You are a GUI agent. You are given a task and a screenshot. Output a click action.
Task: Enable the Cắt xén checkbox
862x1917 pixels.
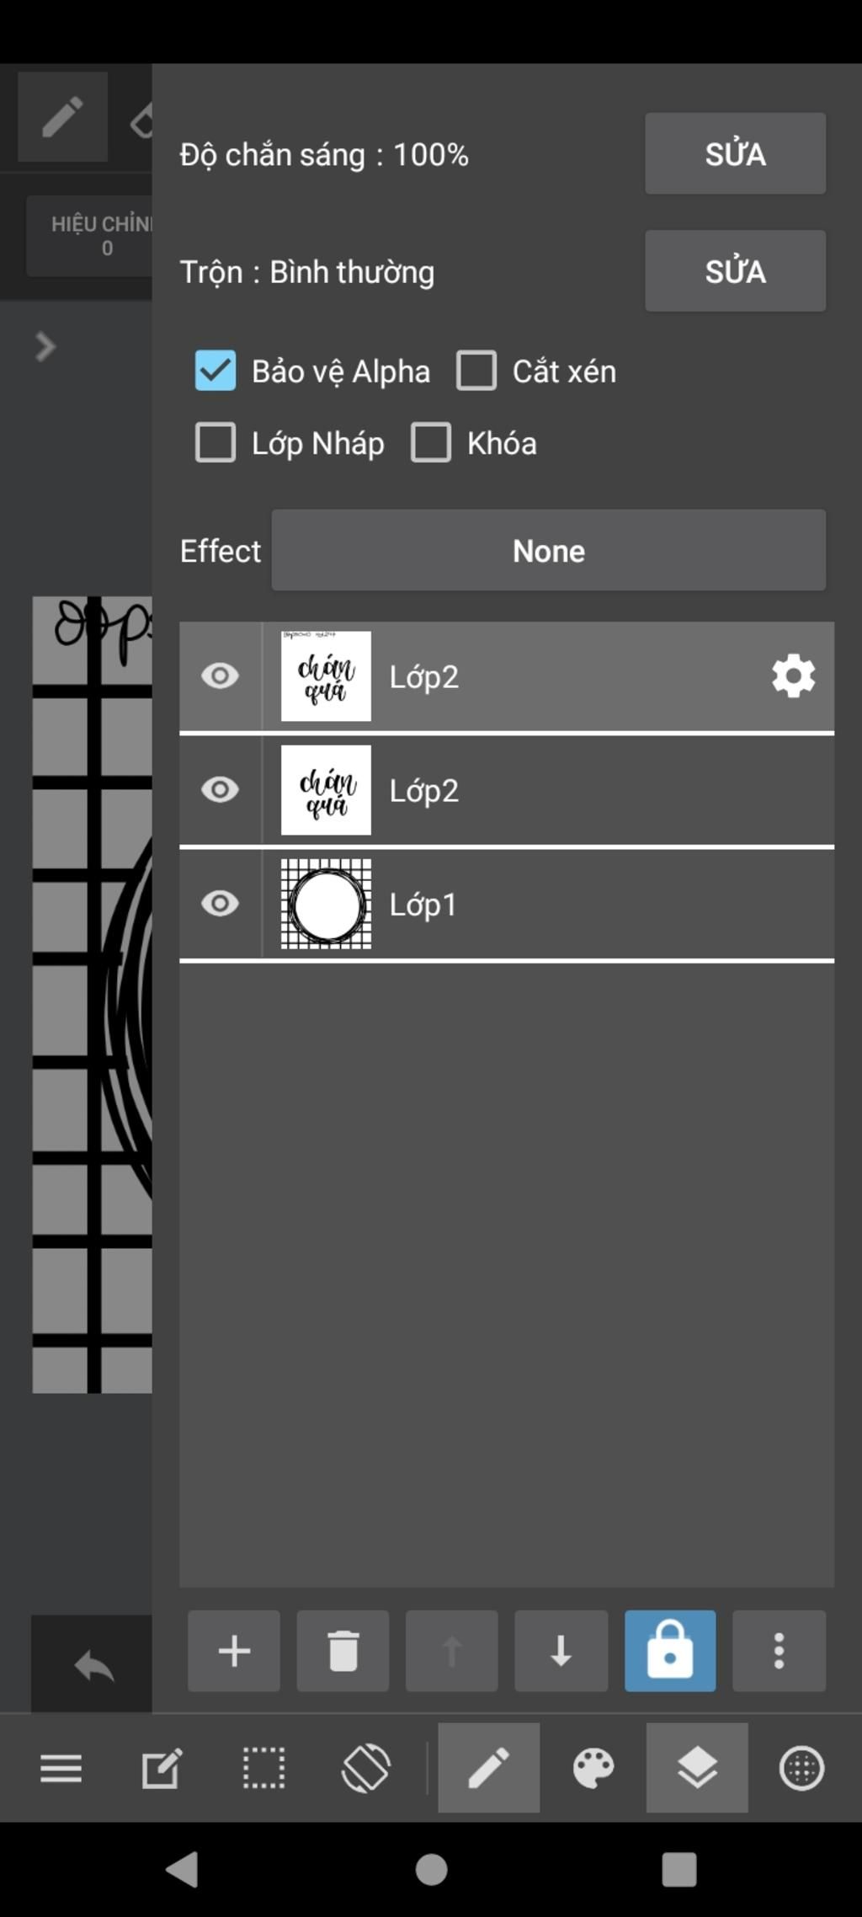point(476,371)
